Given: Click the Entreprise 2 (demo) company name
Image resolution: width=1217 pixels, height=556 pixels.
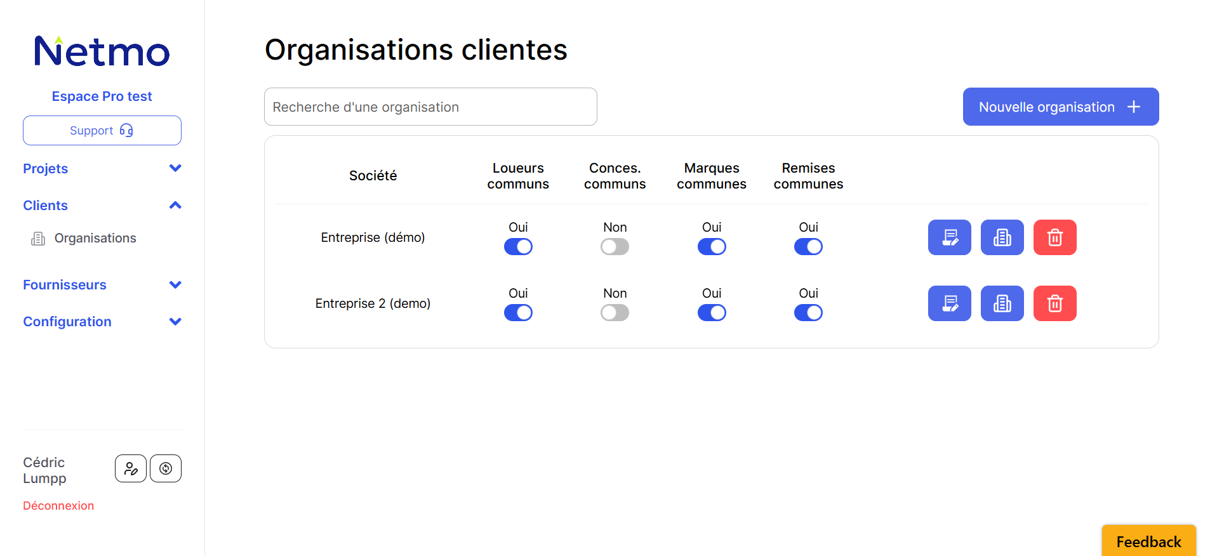Looking at the screenshot, I should click(x=373, y=303).
